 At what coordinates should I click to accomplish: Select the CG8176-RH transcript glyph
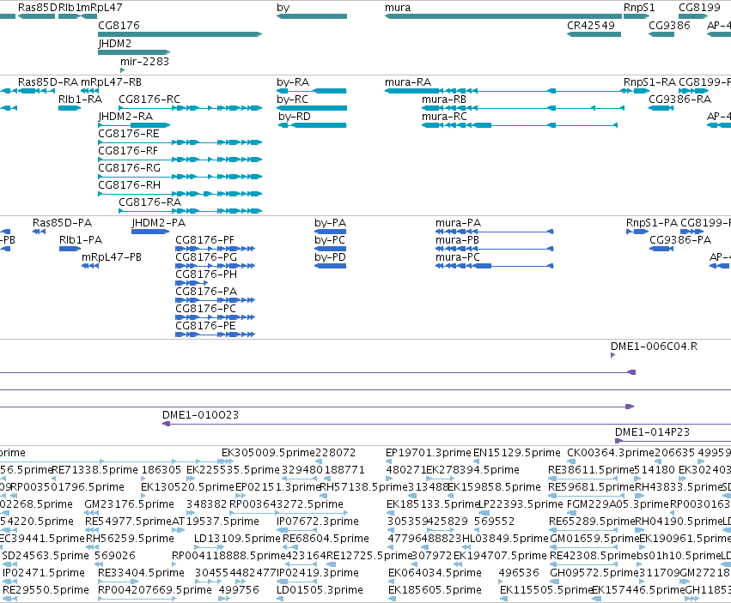click(x=180, y=194)
